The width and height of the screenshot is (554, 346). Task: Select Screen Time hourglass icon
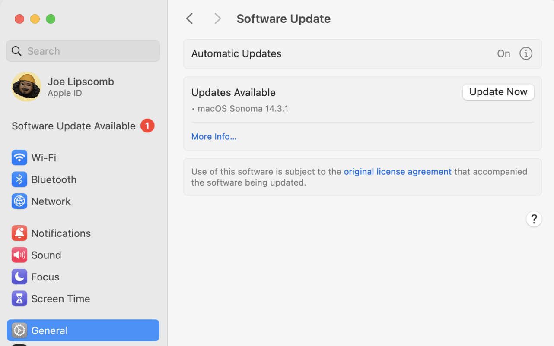[19, 299]
